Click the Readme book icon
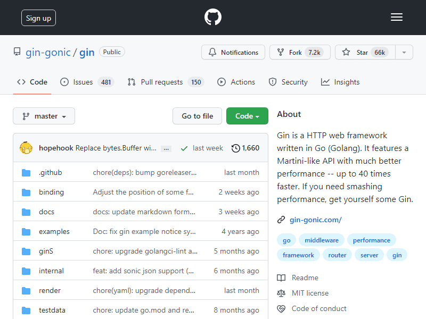 click(281, 278)
